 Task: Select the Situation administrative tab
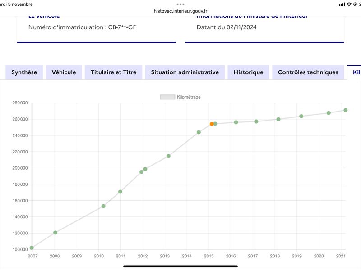pos(185,72)
